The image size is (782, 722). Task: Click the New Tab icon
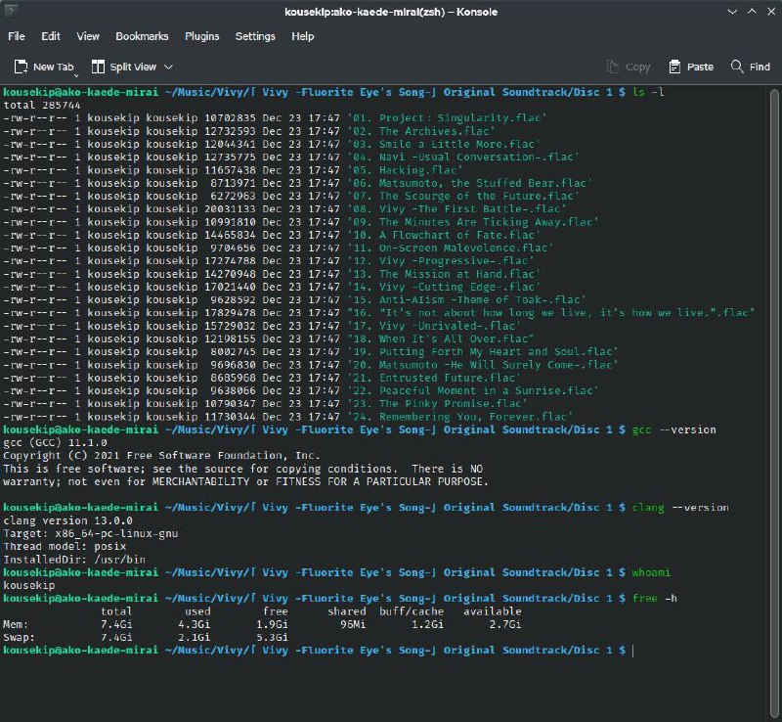21,67
